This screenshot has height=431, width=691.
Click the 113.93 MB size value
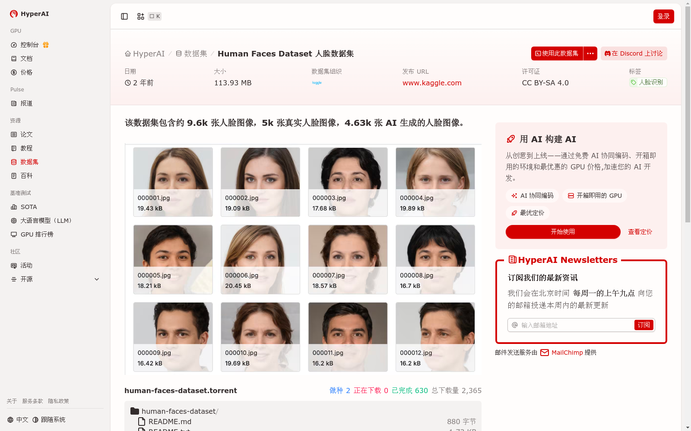point(233,83)
